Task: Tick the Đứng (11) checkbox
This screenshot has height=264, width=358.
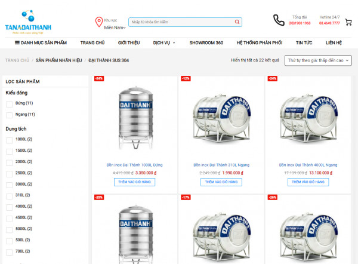Action: pos(10,104)
